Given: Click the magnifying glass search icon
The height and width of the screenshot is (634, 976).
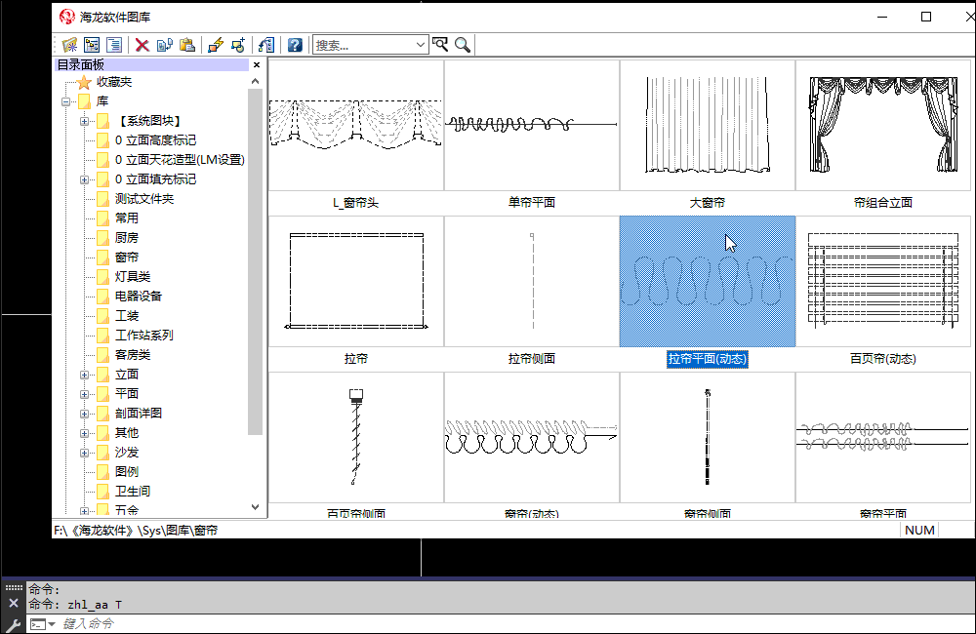Looking at the screenshot, I should tap(463, 45).
